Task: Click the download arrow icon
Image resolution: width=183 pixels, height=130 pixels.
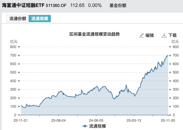Action: (164, 35)
